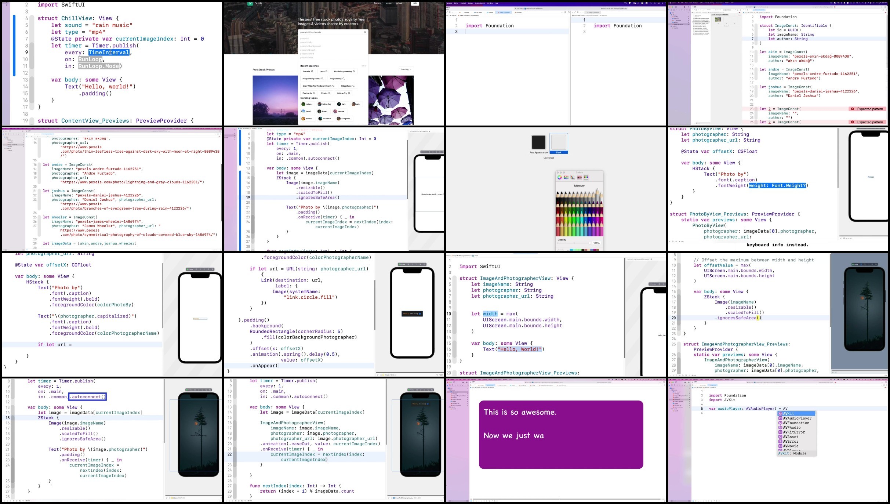The height and width of the screenshot is (504, 890).
Task: Select the image palettes picker icon
Action: pyautogui.click(x=580, y=177)
